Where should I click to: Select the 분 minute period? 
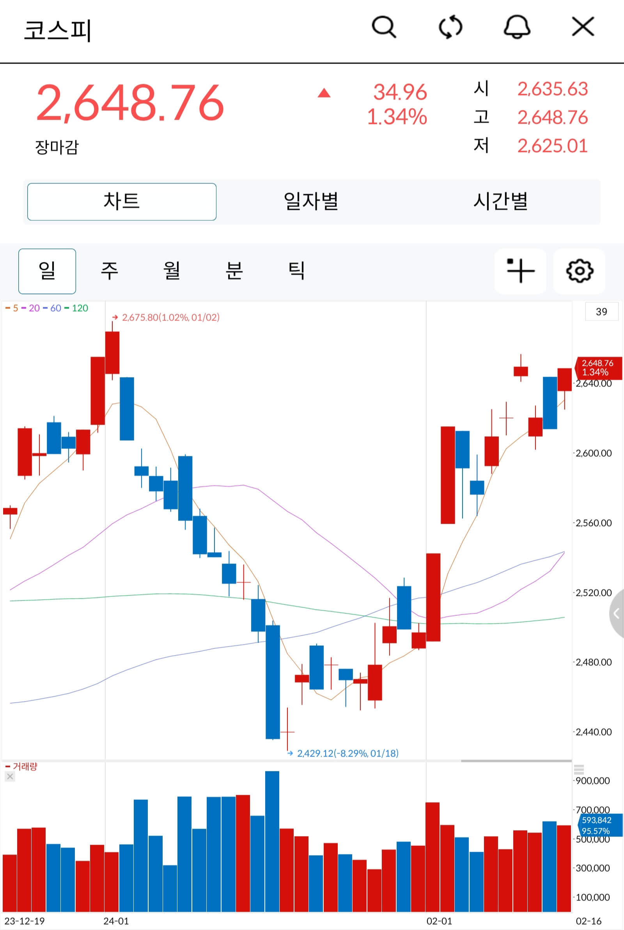[x=234, y=271]
